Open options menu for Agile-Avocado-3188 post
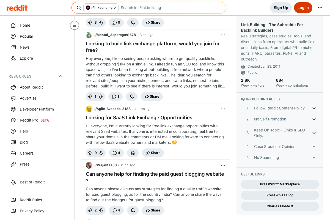The height and width of the screenshot is (220, 330). tap(223, 109)
